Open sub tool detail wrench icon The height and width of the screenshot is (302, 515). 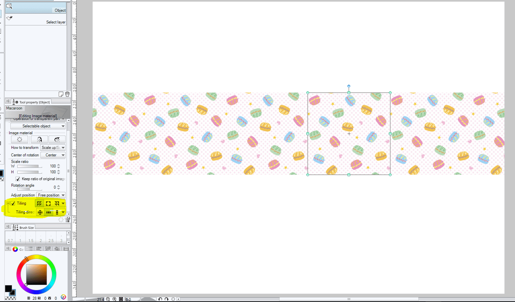(68, 220)
